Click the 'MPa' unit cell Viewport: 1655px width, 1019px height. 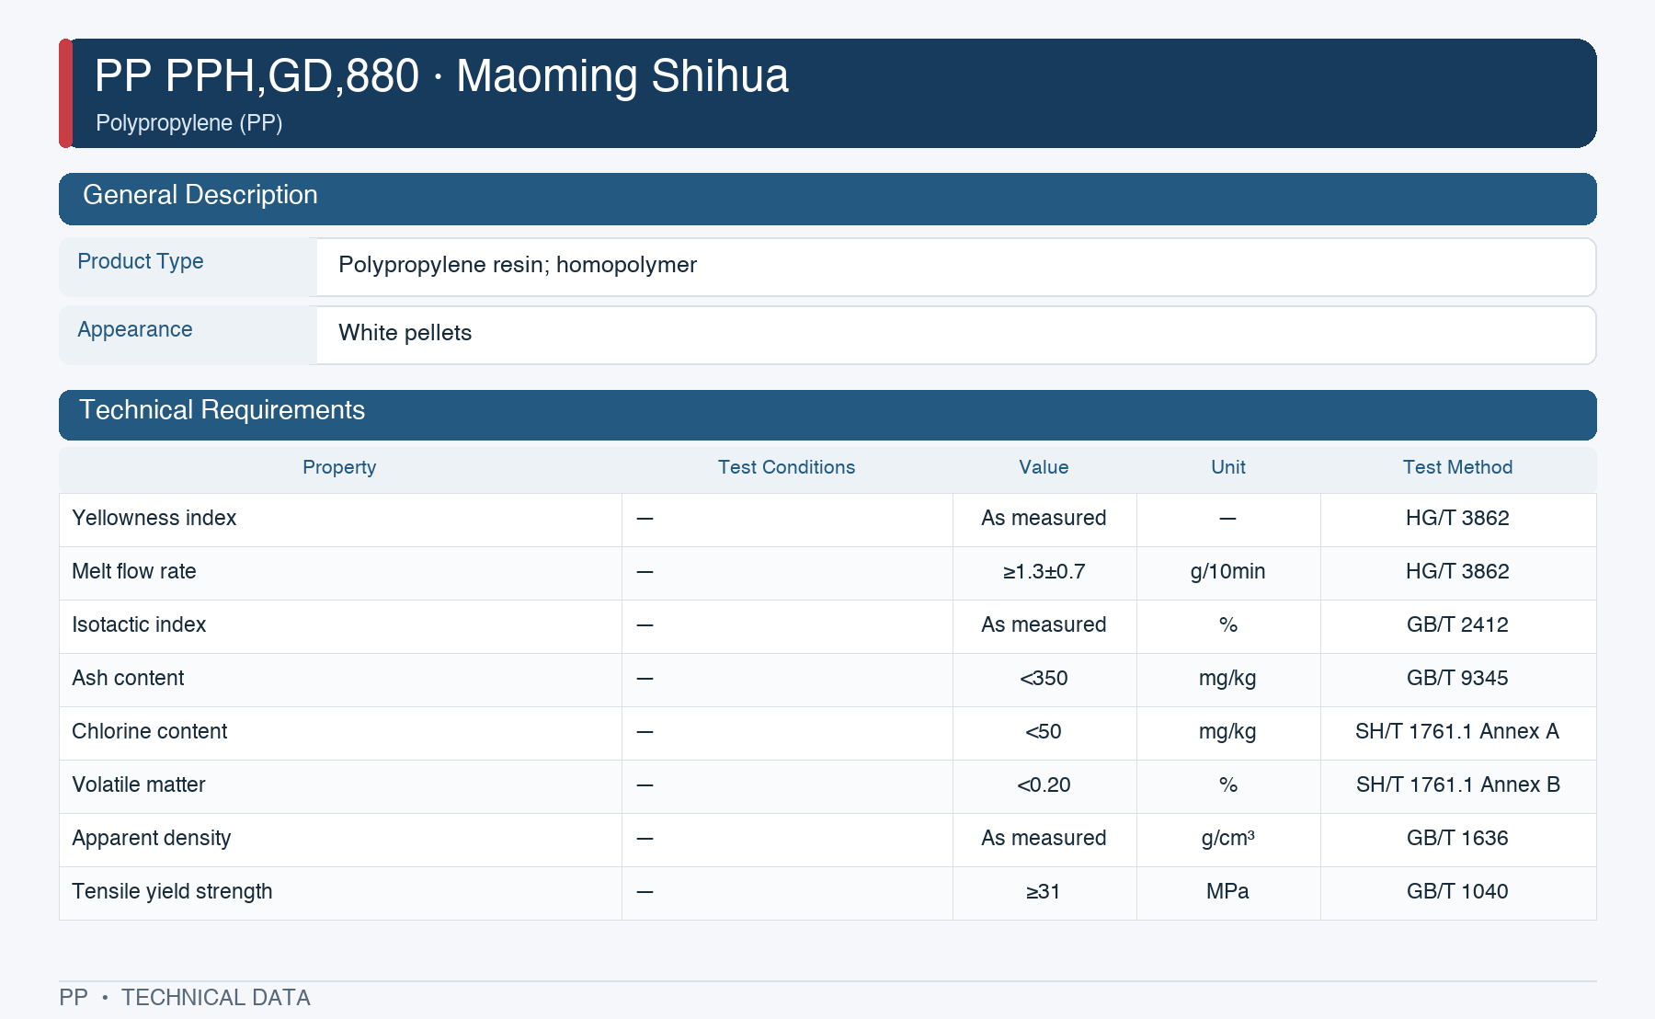click(1227, 892)
